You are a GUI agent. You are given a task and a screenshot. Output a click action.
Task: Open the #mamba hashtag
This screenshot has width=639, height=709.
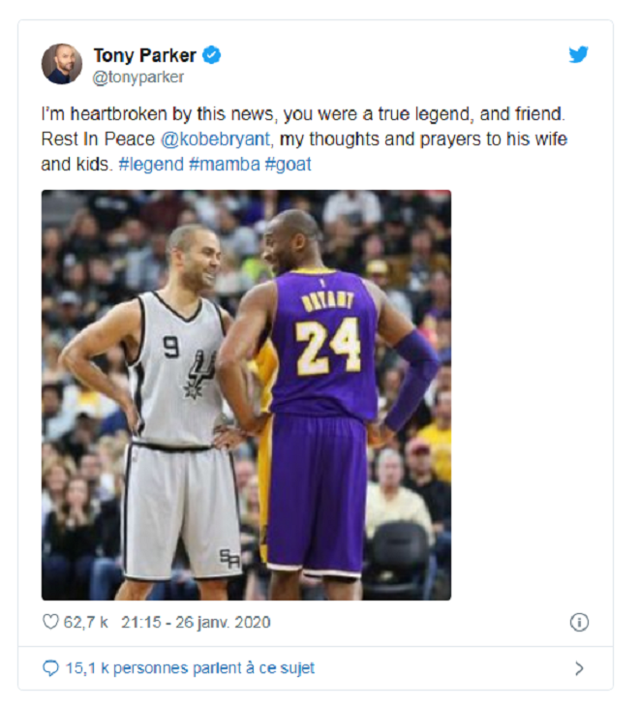click(225, 164)
